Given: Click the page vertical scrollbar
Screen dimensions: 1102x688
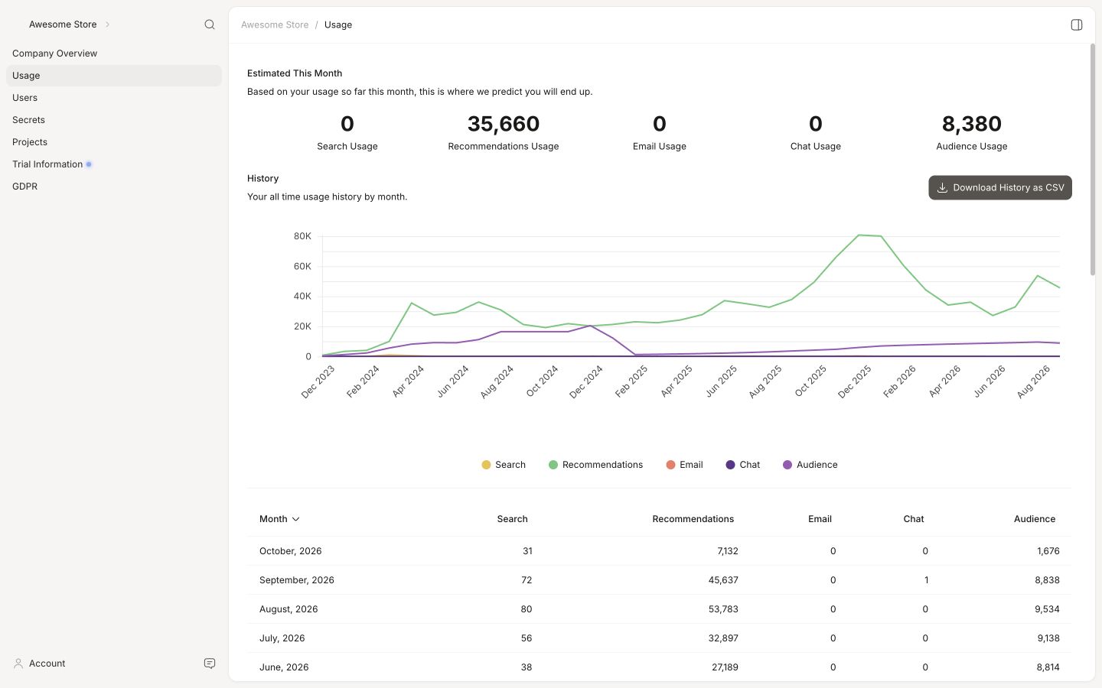Looking at the screenshot, I should [1092, 159].
